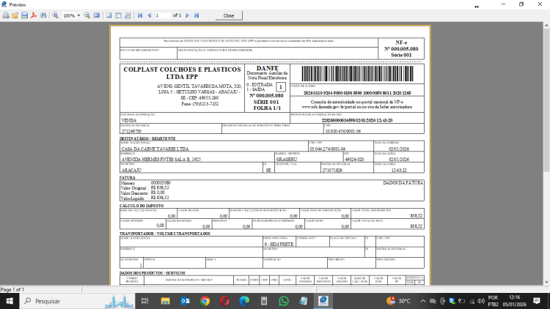
Task: Open the Calculator taskbar icon
Action: pos(264,301)
